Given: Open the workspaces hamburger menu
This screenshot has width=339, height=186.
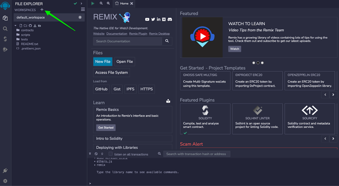Looking at the screenshot, I should click(x=83, y=9).
